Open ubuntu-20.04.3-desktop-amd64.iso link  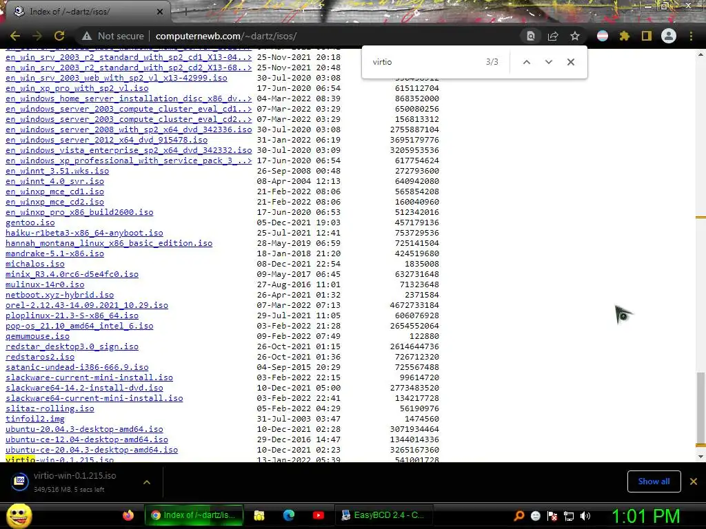[x=84, y=430]
